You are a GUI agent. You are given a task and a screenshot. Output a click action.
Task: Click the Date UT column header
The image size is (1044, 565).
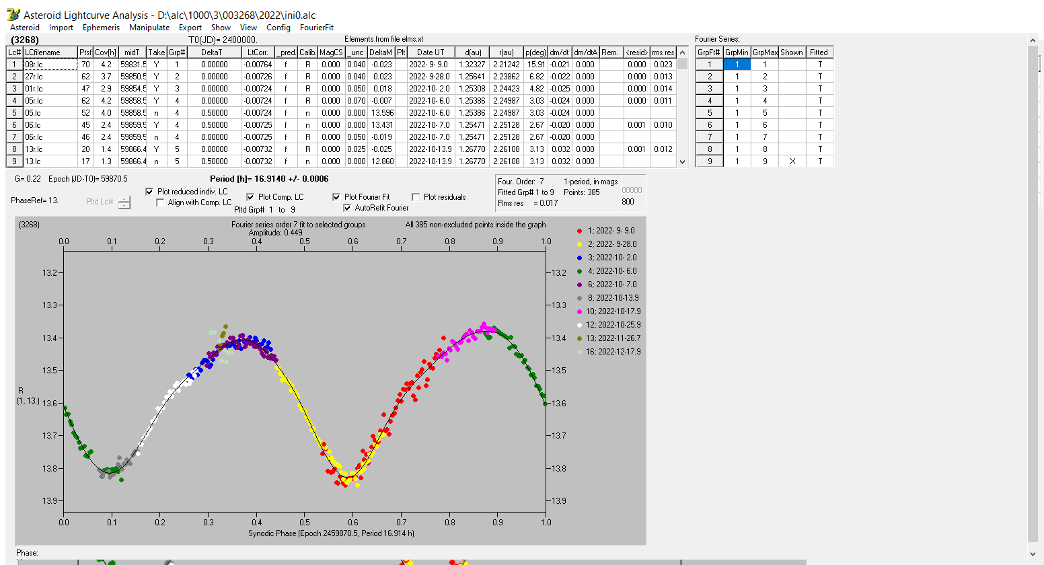point(431,52)
